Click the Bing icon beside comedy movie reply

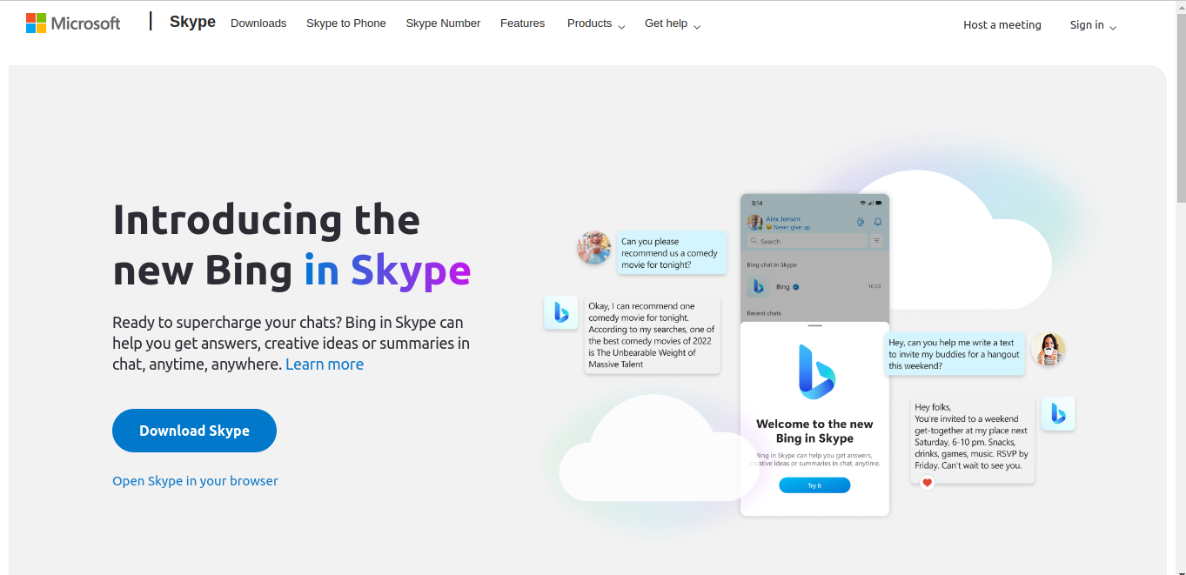tap(561, 312)
